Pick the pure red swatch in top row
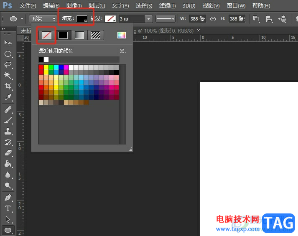Viewport: 298px width, 236px height. point(41,67)
